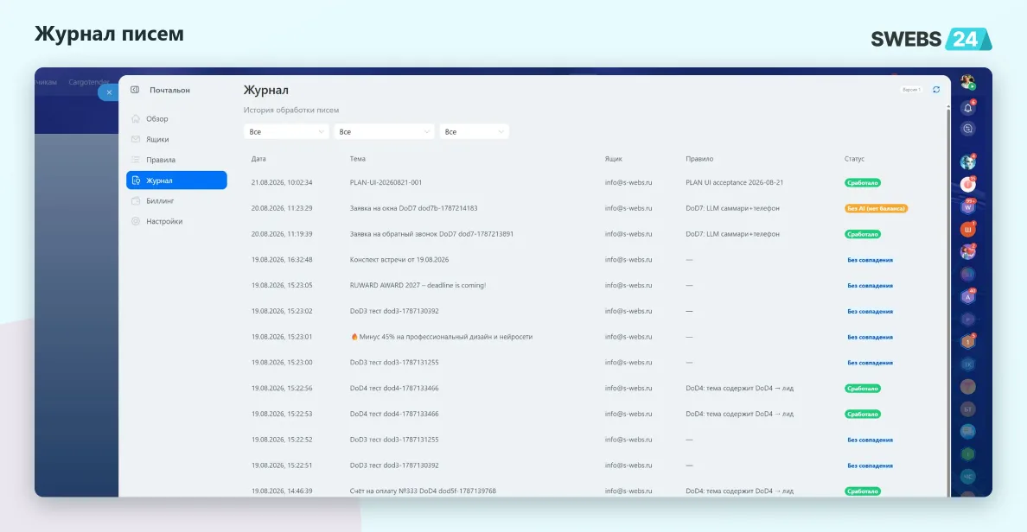
Task: Click the Статус column header
Action: (x=854, y=159)
